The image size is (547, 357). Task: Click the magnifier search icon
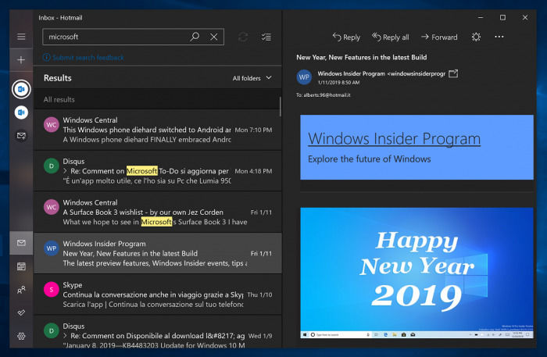pyautogui.click(x=195, y=37)
